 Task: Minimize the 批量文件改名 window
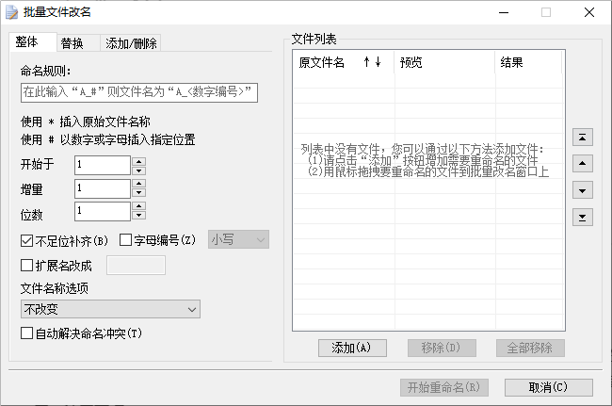(x=504, y=12)
